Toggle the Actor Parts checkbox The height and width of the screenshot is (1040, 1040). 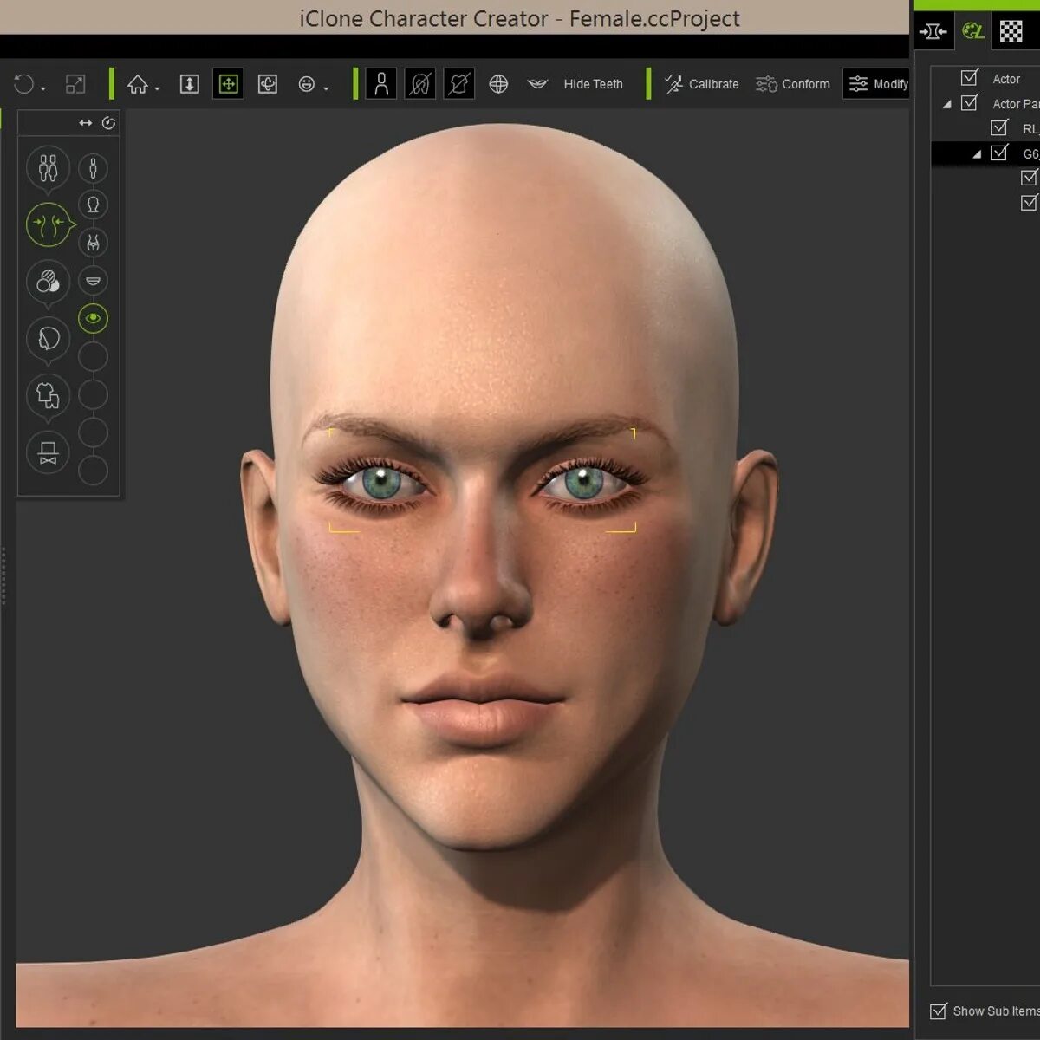(970, 103)
